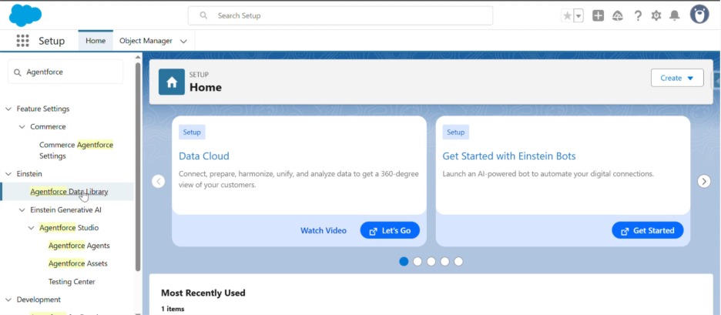
Task: Click the Setup app name label
Action: pyautogui.click(x=52, y=41)
